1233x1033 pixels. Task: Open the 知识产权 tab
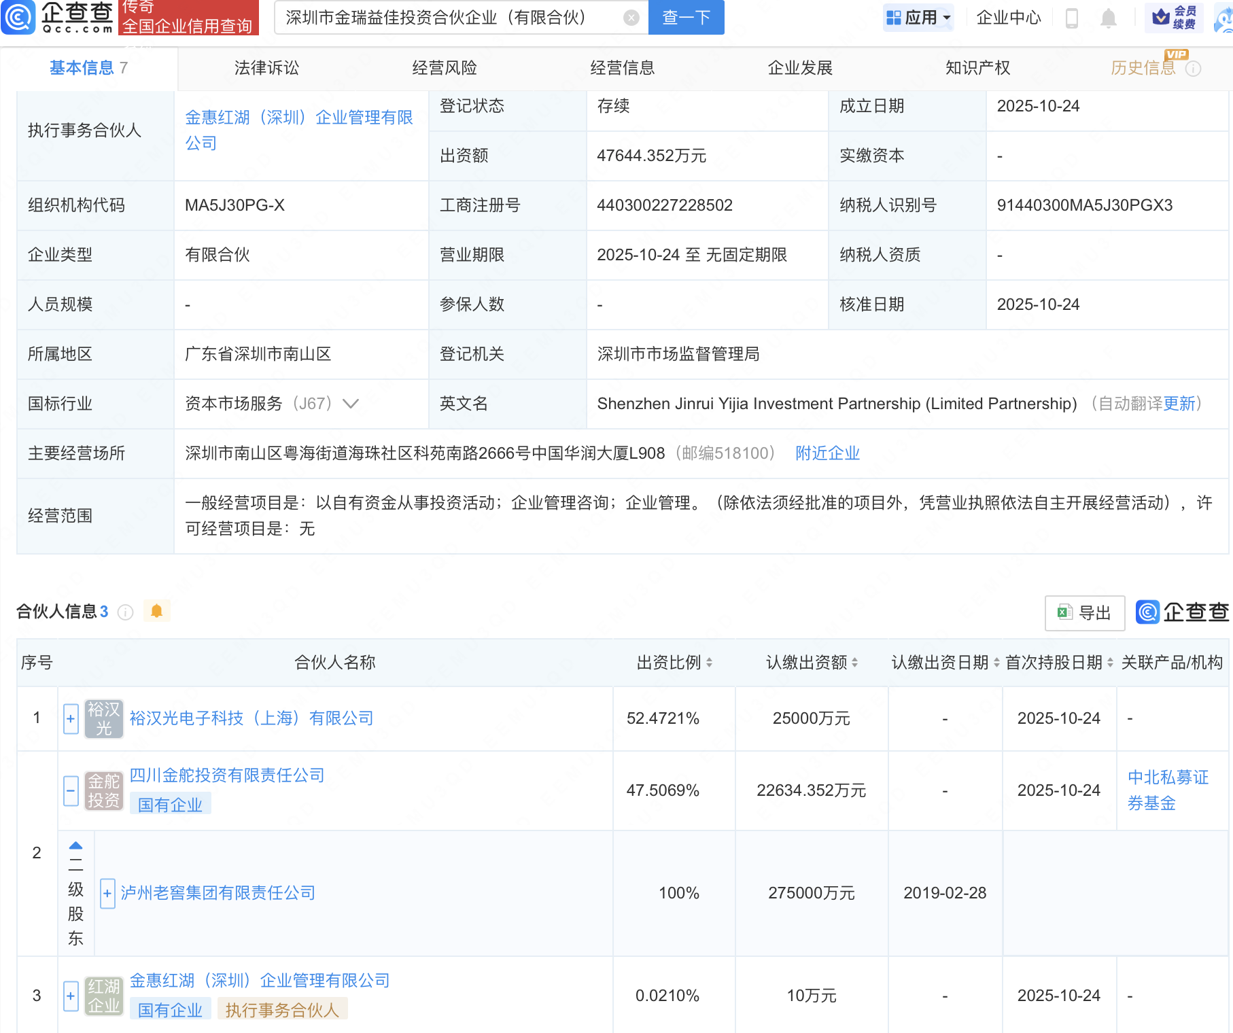point(977,68)
